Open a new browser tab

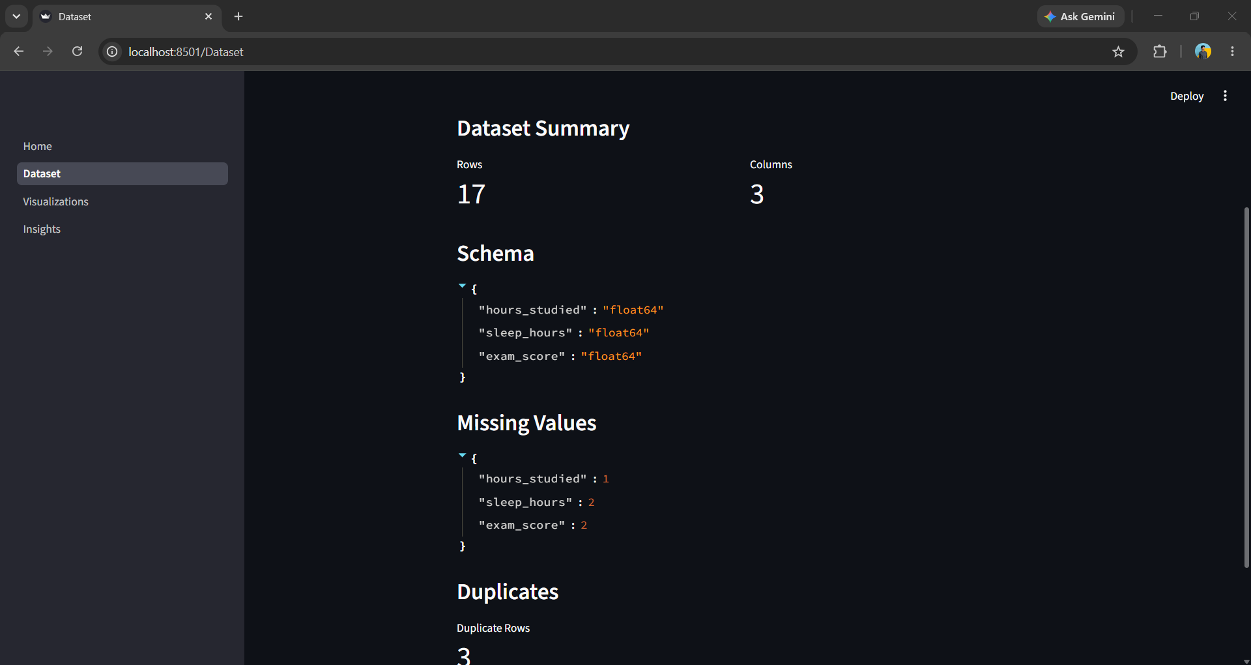(238, 16)
